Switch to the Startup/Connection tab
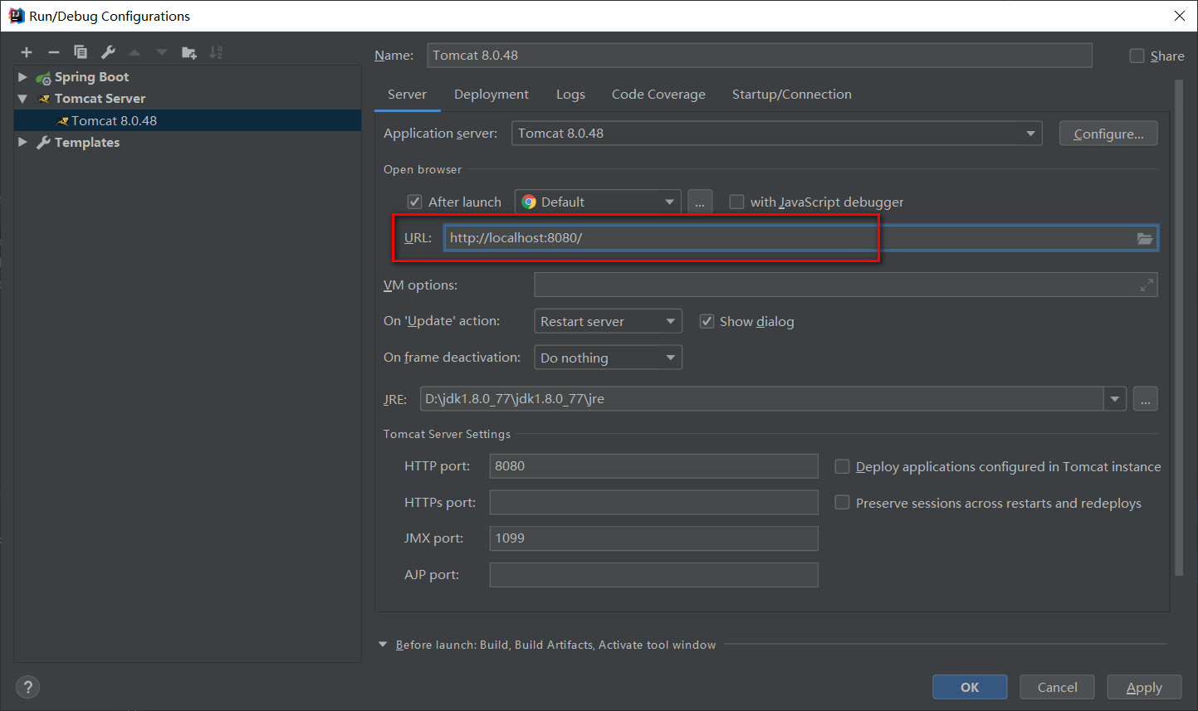Viewport: 1198px width, 711px height. (x=792, y=95)
